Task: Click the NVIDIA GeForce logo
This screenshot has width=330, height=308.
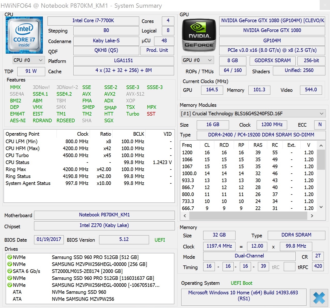Action: pos(199,35)
